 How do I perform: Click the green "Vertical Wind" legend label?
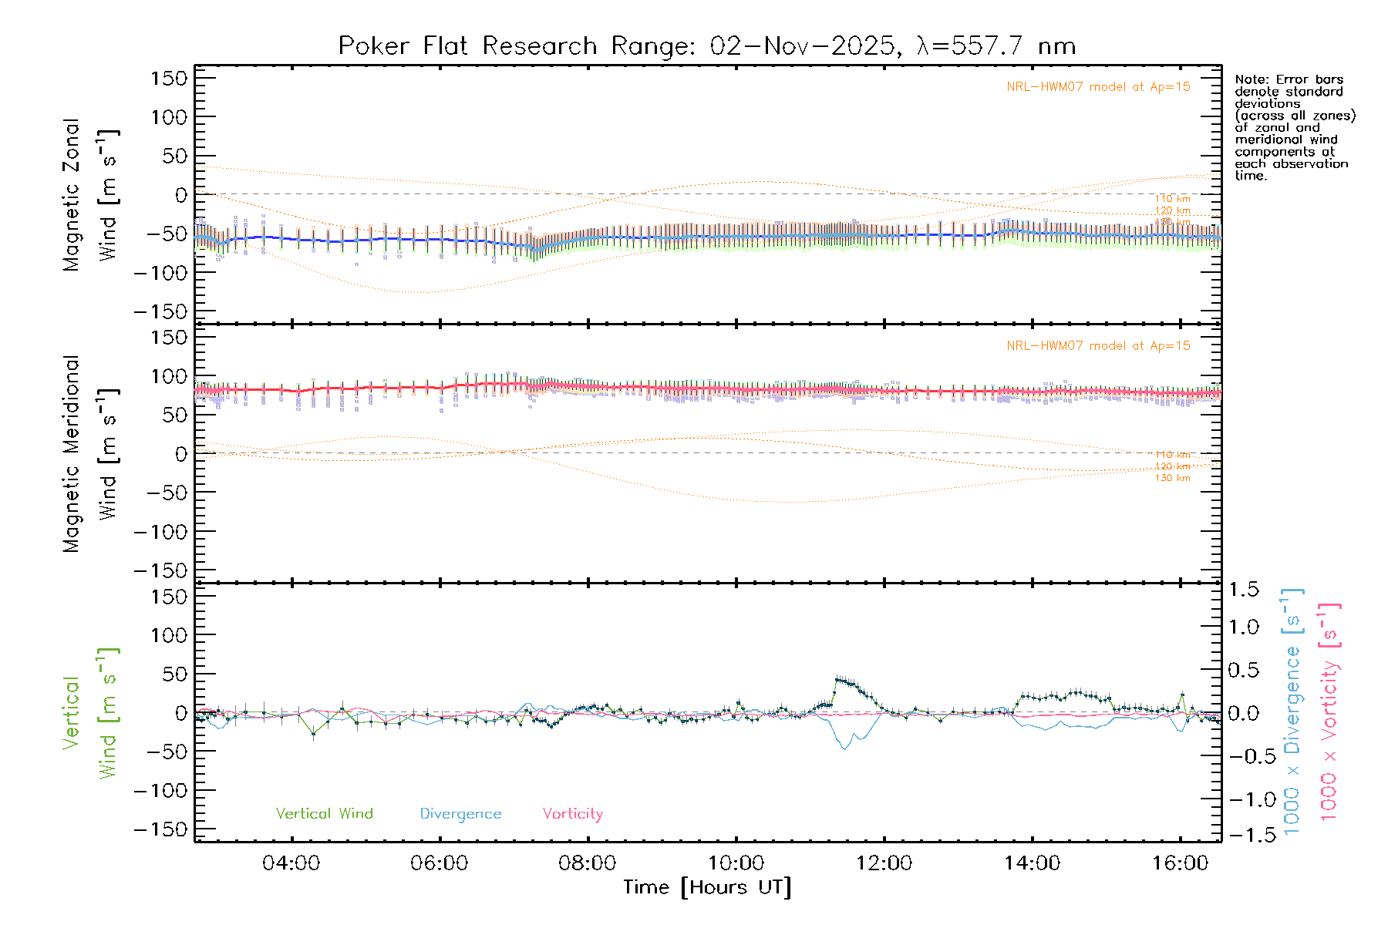(x=324, y=813)
